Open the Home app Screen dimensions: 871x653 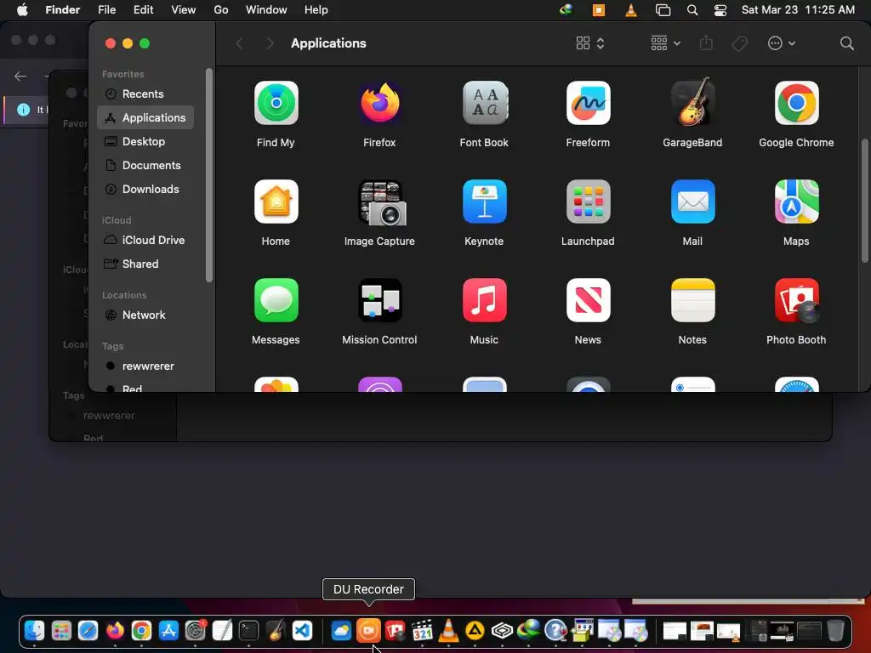click(x=276, y=202)
